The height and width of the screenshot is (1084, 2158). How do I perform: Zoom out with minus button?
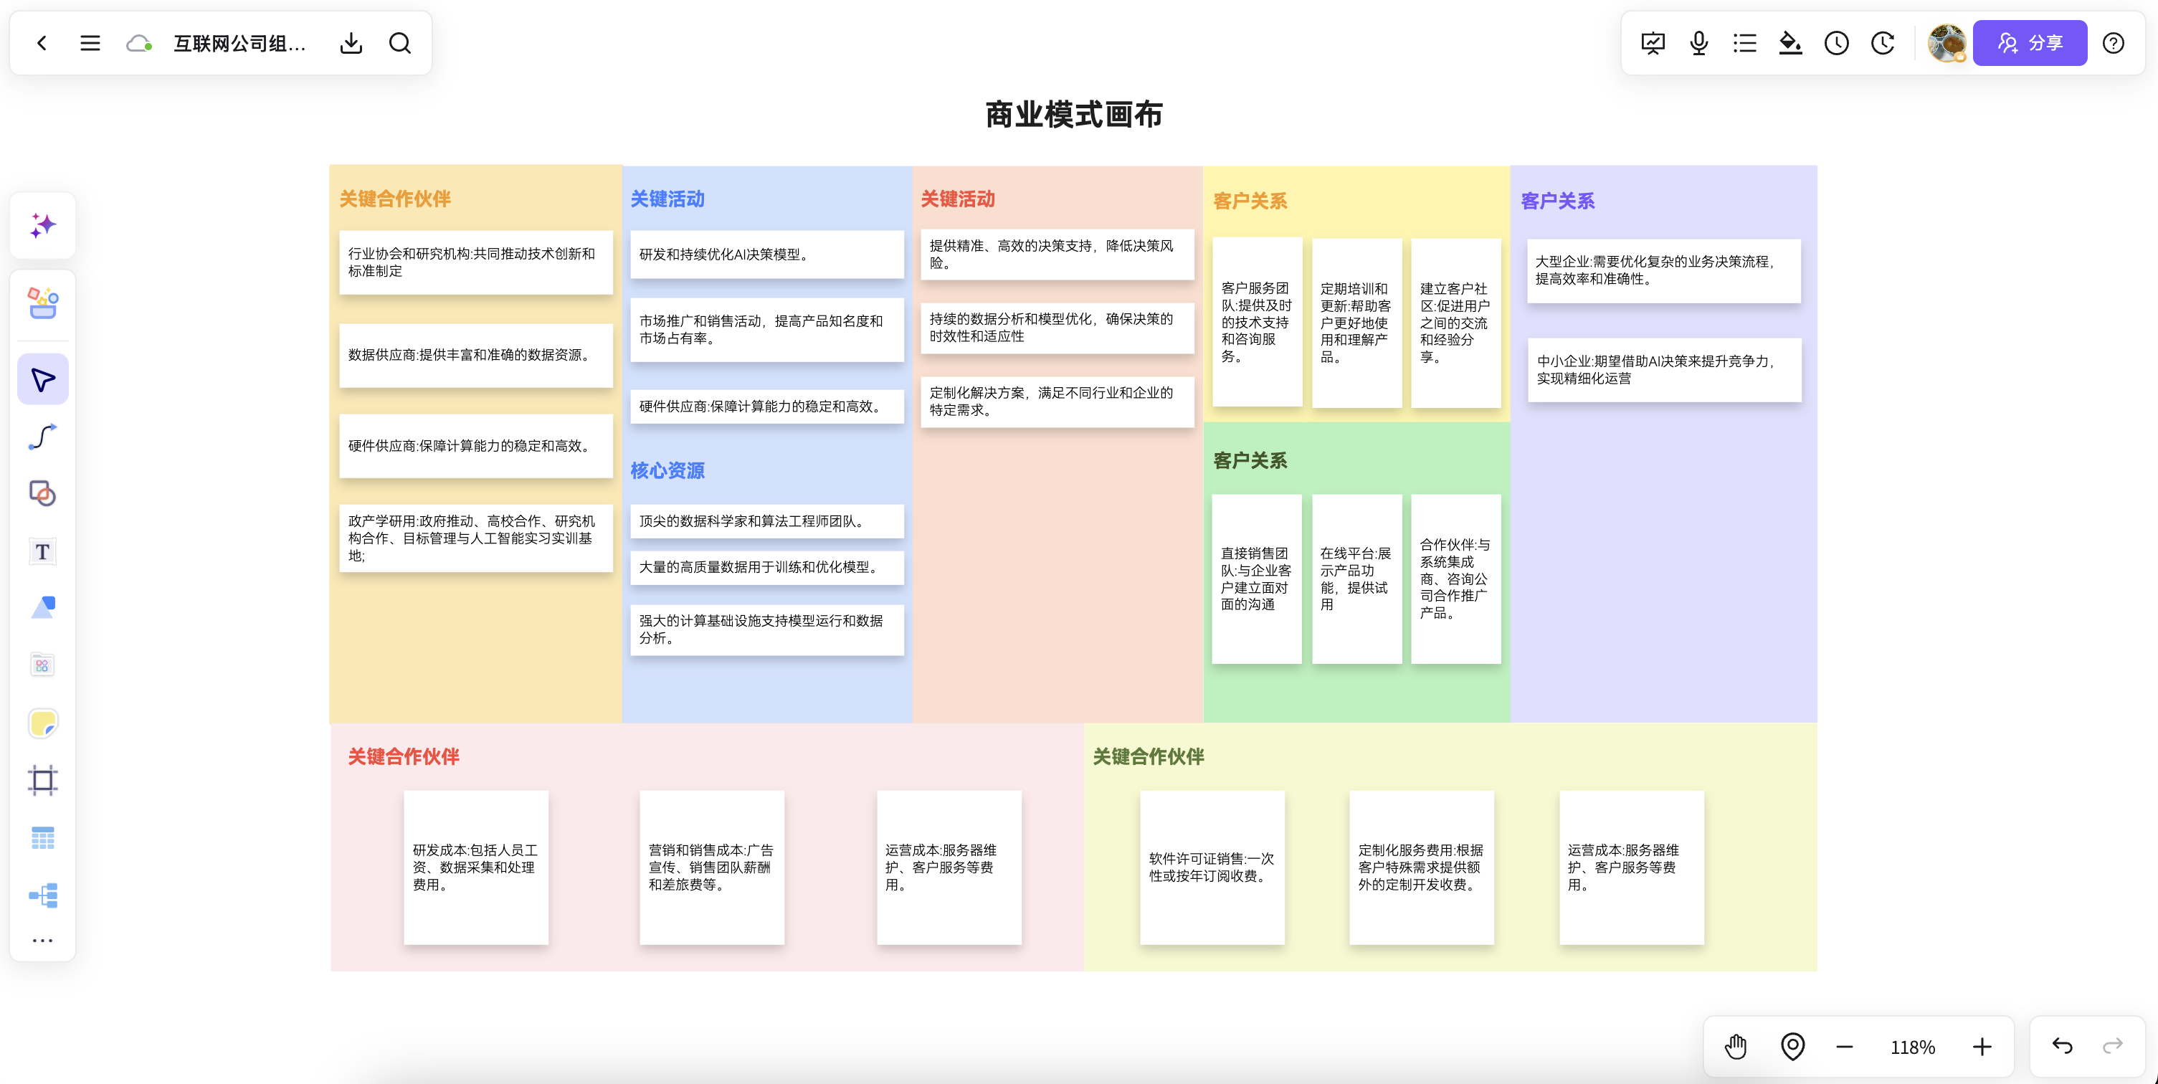pos(1845,1047)
